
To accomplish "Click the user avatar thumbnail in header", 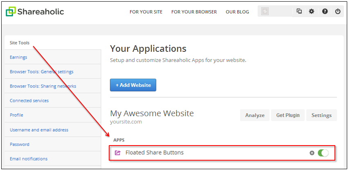I will (265, 11).
